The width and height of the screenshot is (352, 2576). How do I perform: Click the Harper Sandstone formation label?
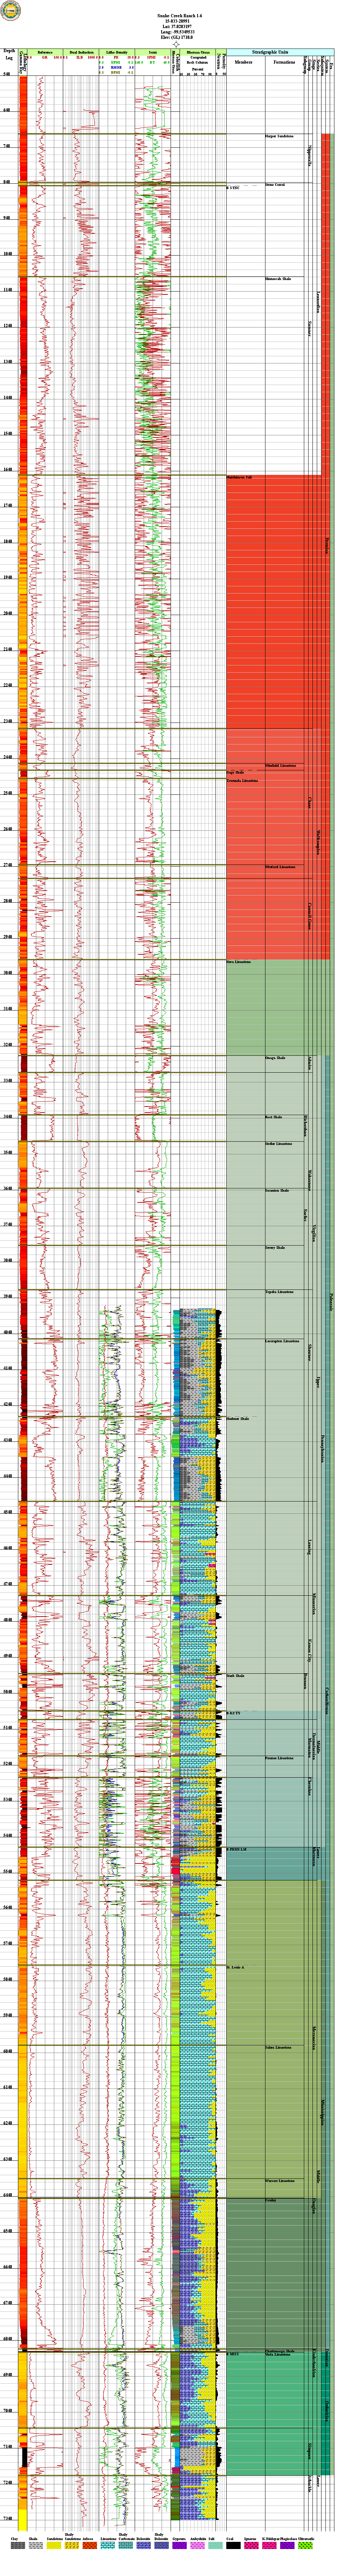279,136
